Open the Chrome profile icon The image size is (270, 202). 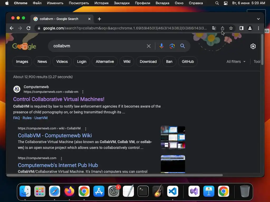[x=250, y=28]
